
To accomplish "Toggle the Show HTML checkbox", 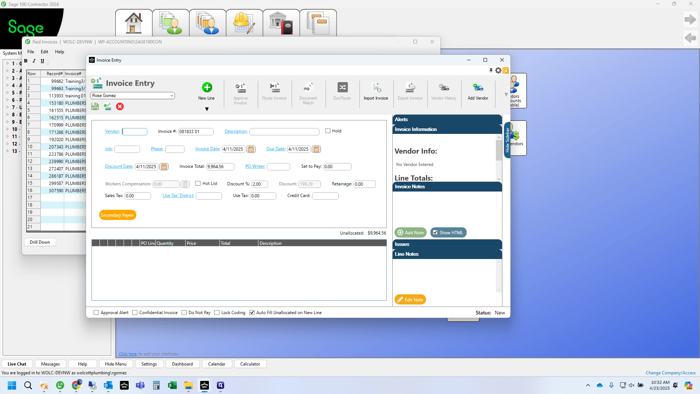I will click(435, 232).
